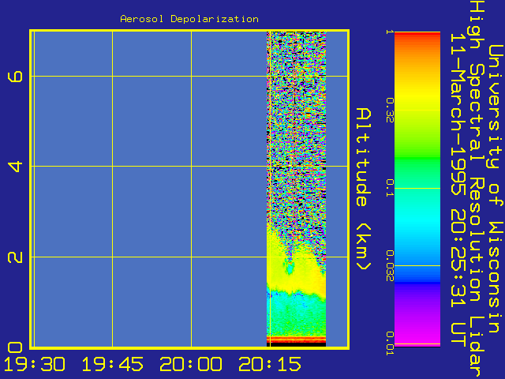505x379 pixels.
Task: Click the '11-March-1995 20:25:31 UT' timestamp
Action: 458,191
